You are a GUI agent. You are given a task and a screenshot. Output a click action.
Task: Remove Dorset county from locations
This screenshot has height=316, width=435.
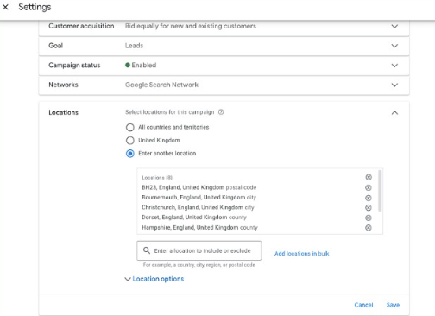[369, 218]
